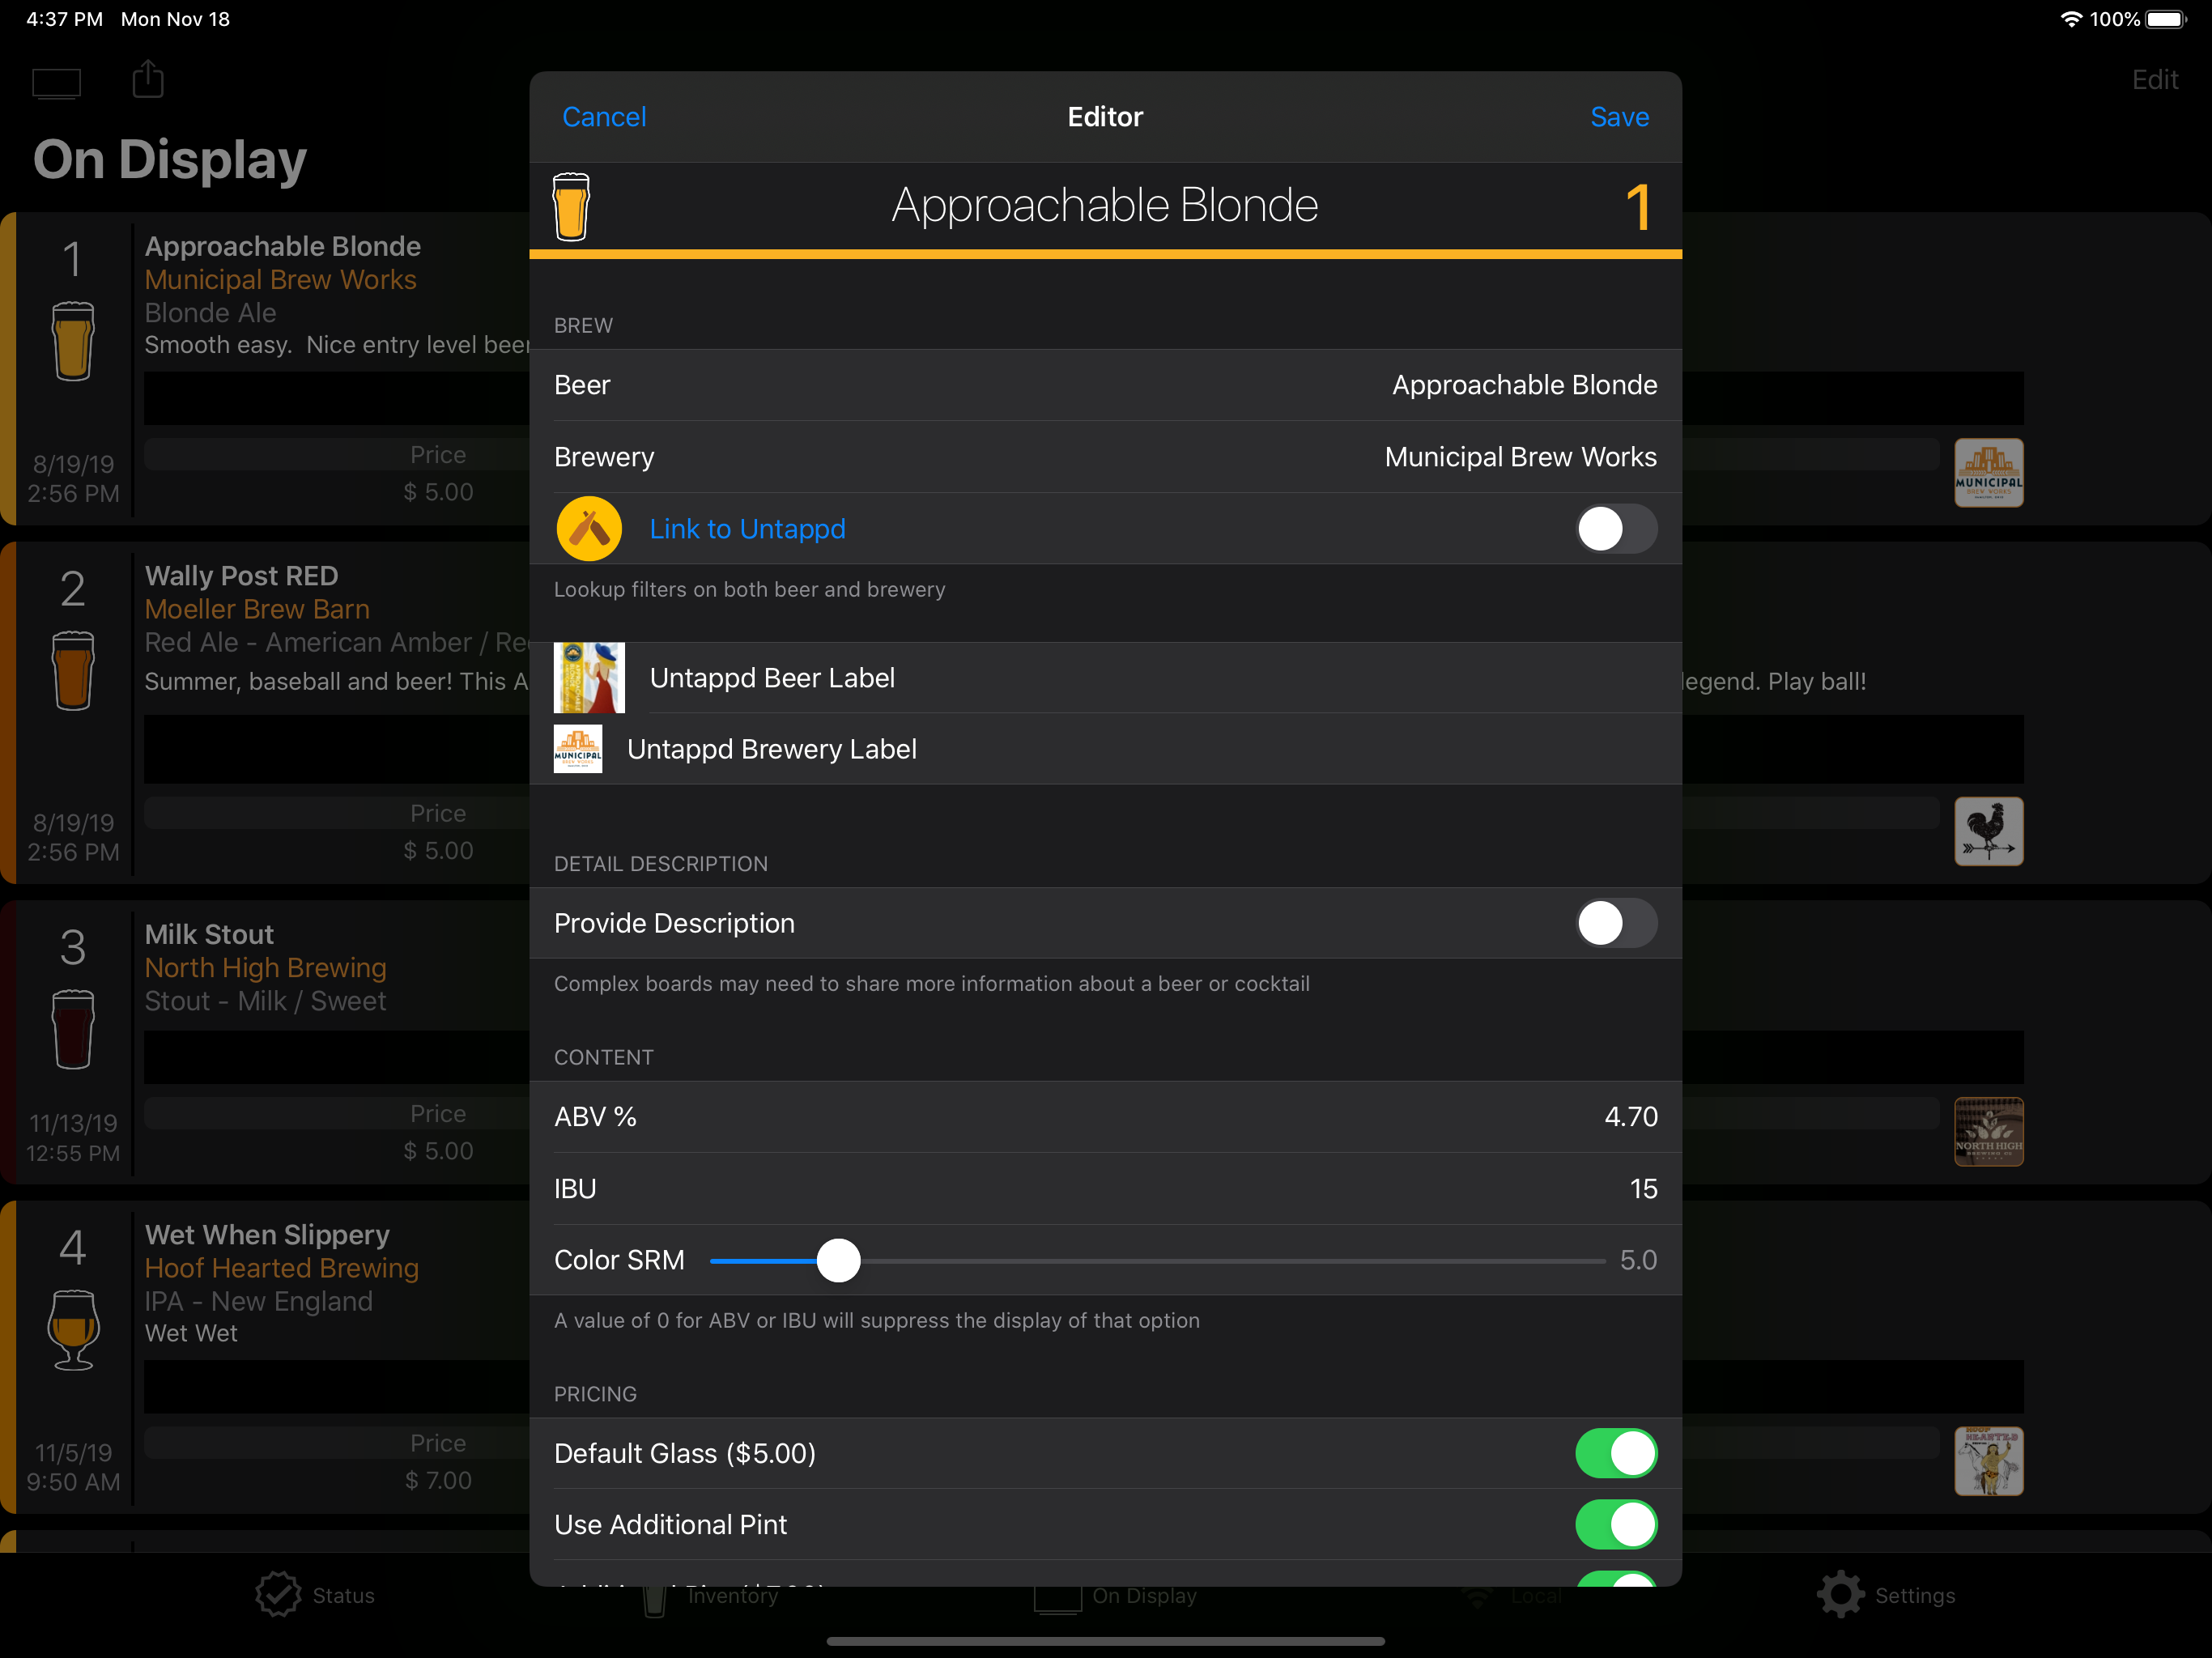Select Wet When Slippery list entry title
The width and height of the screenshot is (2212, 1658).
tap(267, 1235)
